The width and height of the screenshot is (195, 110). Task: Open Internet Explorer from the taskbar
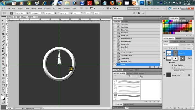tap(44, 3)
